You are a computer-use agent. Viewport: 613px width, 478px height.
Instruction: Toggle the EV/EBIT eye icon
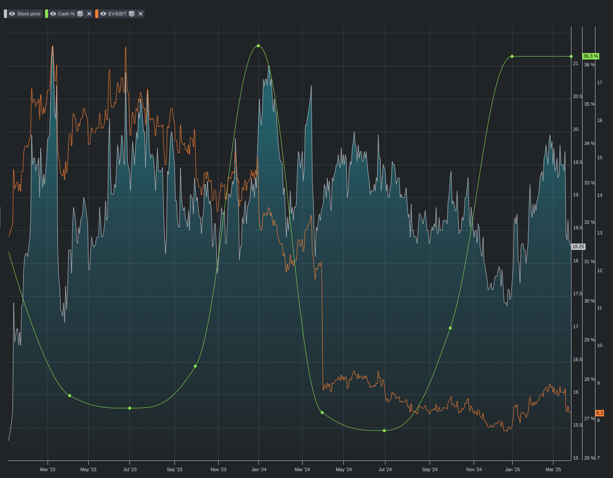(x=103, y=14)
